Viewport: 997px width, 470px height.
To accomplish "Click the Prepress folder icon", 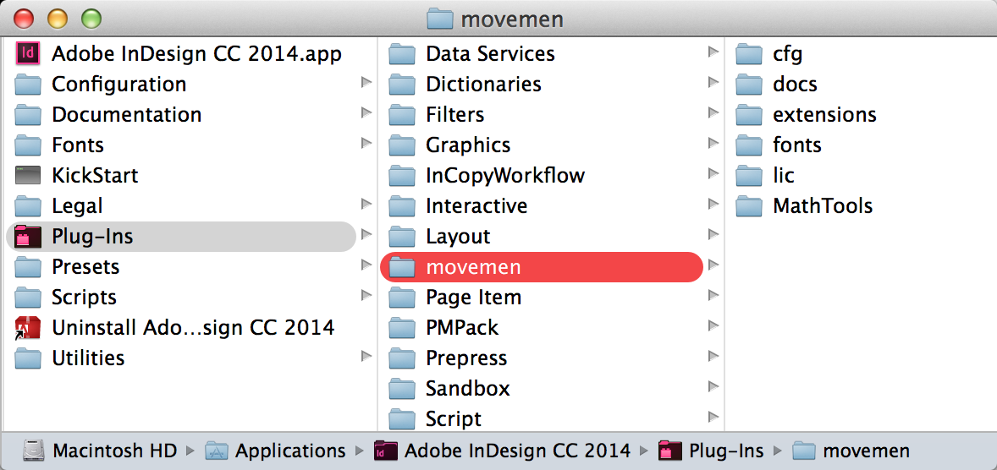I will pos(402,358).
